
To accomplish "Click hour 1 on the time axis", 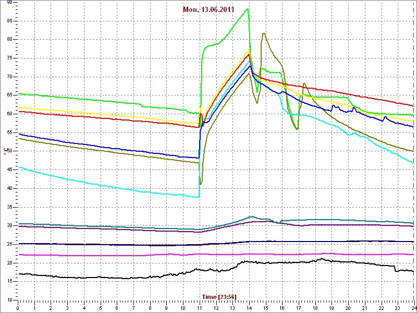I will [34, 308].
